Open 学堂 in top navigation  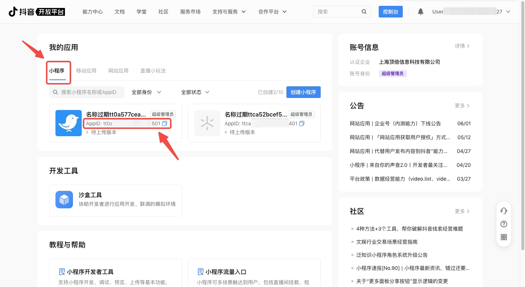tap(142, 12)
